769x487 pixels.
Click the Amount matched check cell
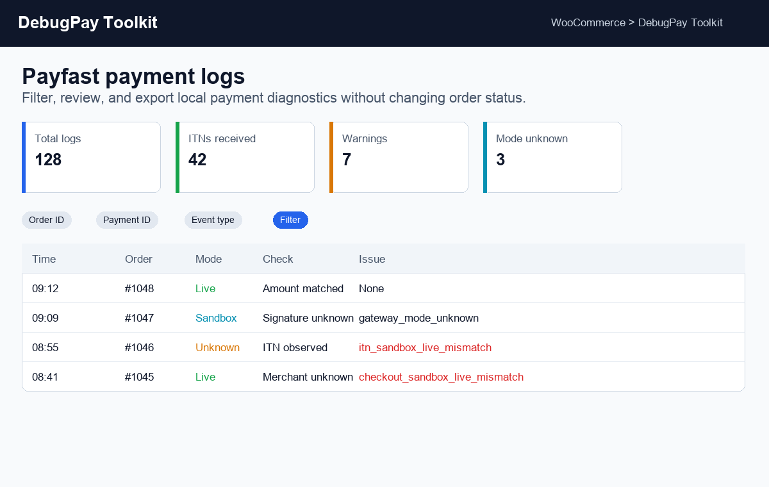pyautogui.click(x=303, y=288)
